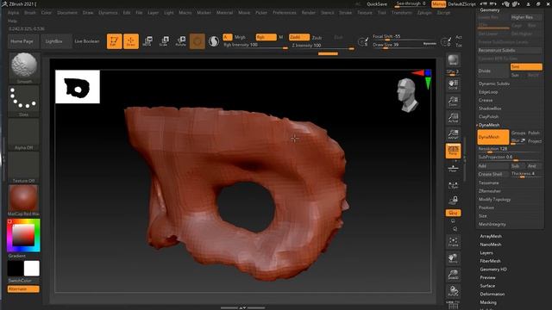The width and height of the screenshot is (552, 310).
Task: Toggle the Persp perspective button
Action: [453, 152]
